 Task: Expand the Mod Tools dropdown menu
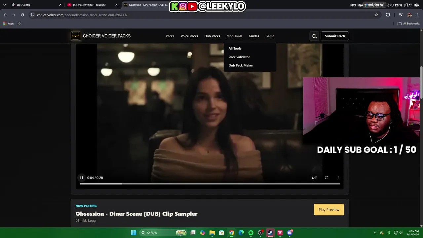(234, 36)
